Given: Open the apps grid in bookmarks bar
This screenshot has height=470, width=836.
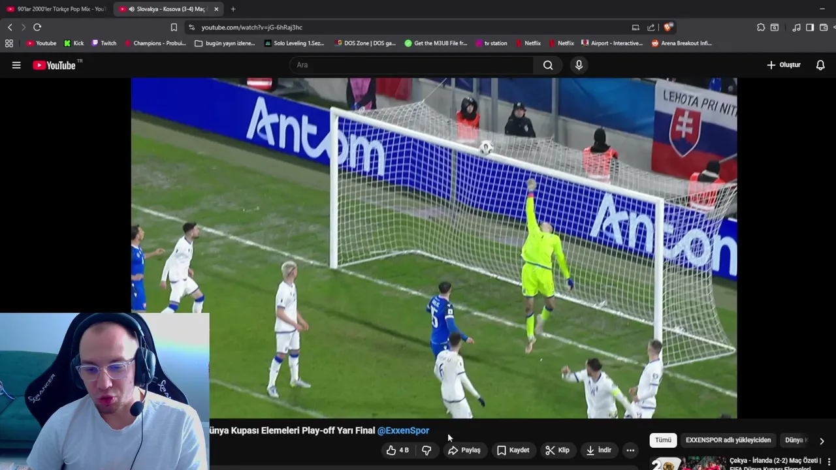Looking at the screenshot, I should click(9, 43).
